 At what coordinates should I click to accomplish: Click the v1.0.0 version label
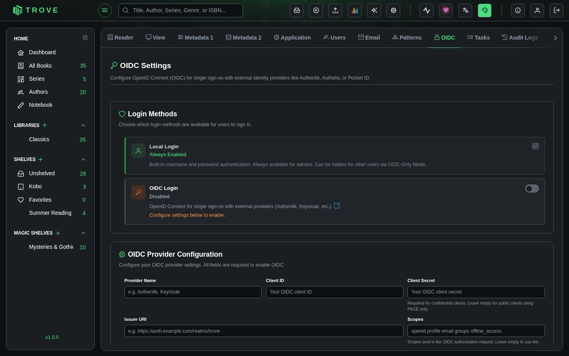pos(52,337)
